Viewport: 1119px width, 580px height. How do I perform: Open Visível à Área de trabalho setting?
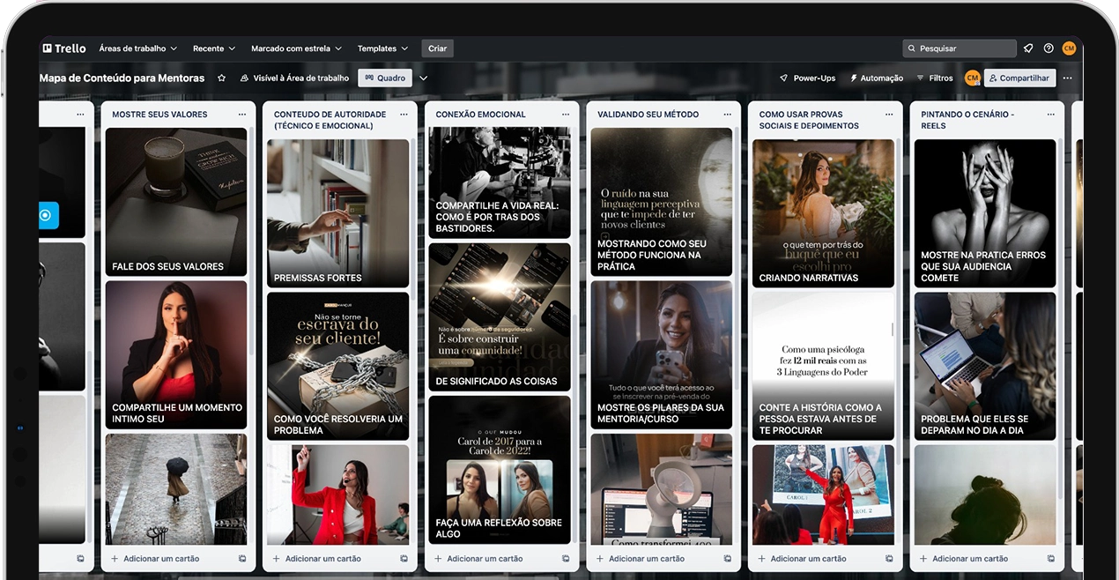click(294, 78)
